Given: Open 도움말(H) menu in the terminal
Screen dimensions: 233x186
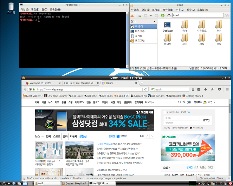Looking at the screenshot, I should (55, 9).
